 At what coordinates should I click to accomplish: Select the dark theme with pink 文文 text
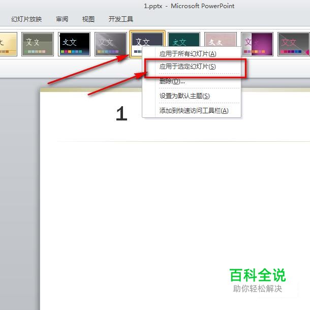pyautogui.click(x=294, y=44)
